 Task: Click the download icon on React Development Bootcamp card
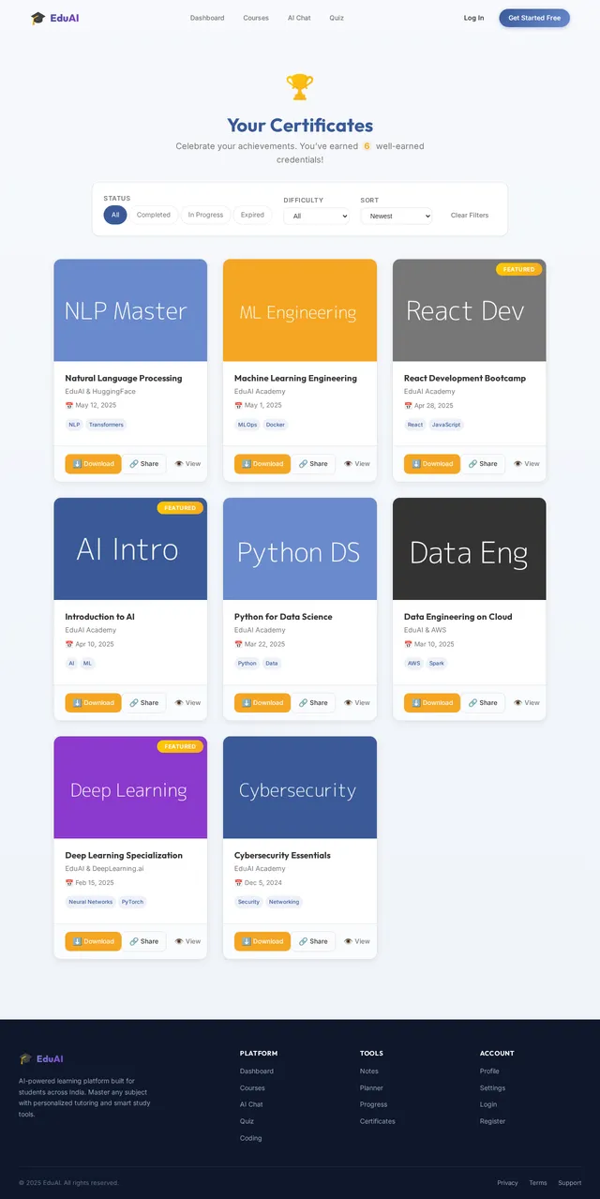(x=415, y=464)
